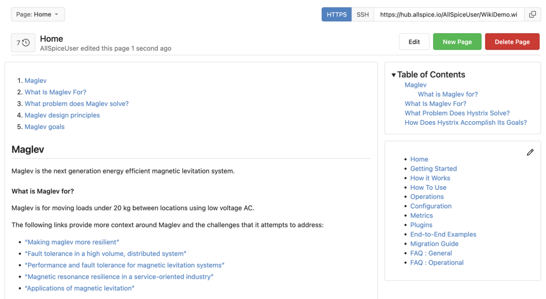Screen dimensions: 546x299
Task: Go to Migration Guide sidebar page
Action: (x=434, y=244)
